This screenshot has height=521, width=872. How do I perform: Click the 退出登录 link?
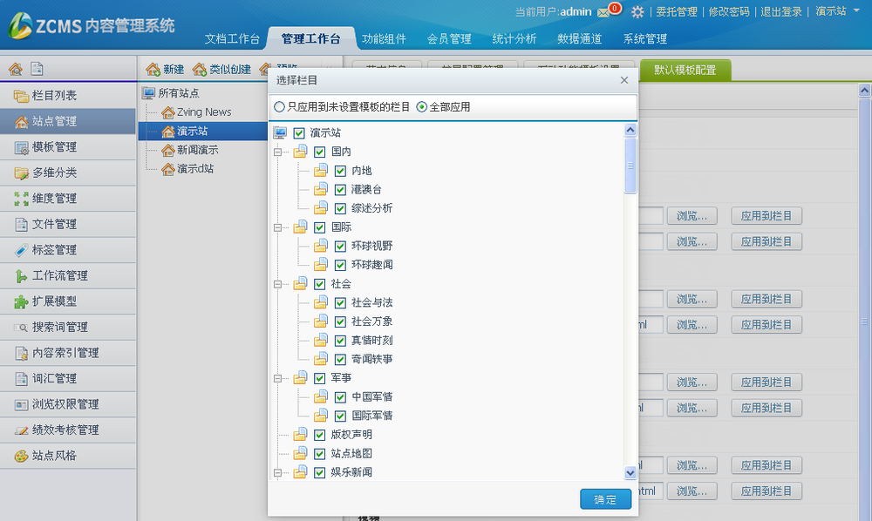point(780,11)
